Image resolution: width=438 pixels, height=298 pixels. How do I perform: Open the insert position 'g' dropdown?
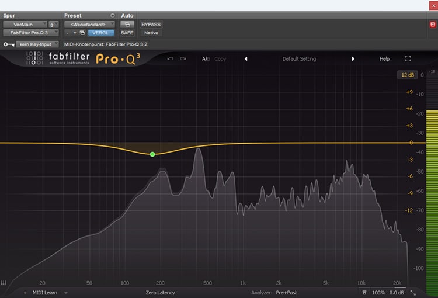coord(53,25)
